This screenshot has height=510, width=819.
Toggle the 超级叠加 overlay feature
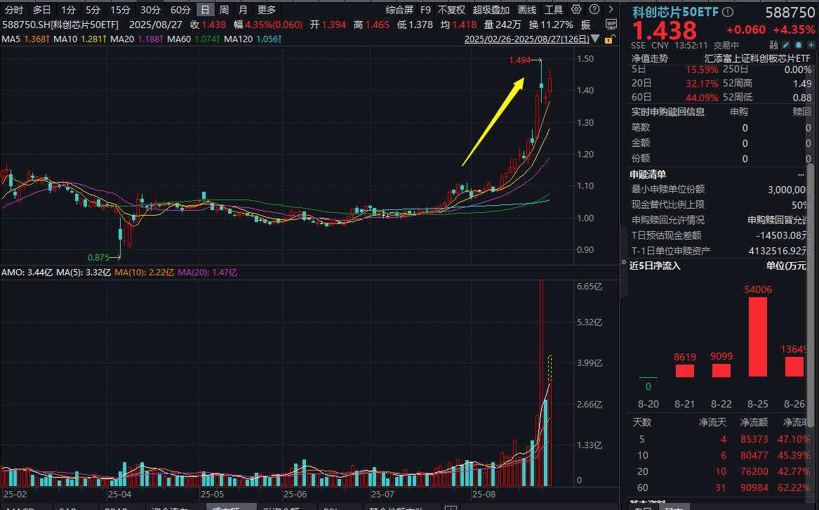pos(491,9)
